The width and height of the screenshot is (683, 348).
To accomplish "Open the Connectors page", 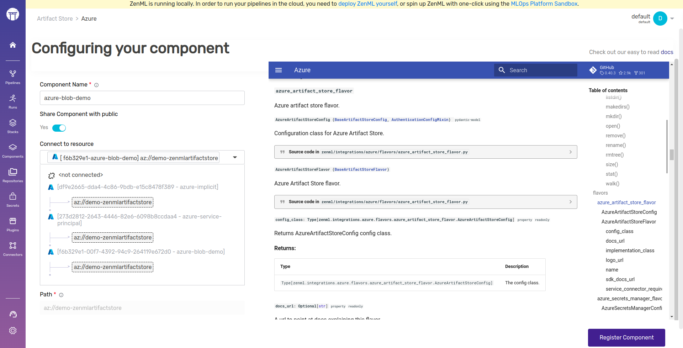I will (x=13, y=248).
